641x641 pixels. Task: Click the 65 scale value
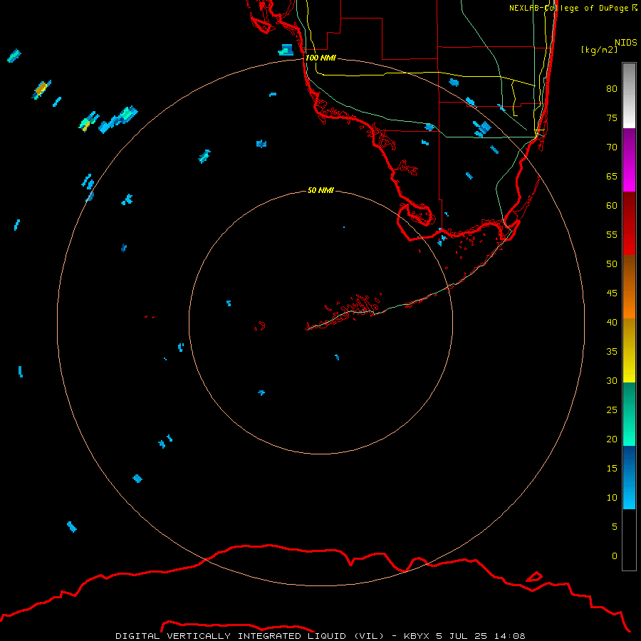612,177
